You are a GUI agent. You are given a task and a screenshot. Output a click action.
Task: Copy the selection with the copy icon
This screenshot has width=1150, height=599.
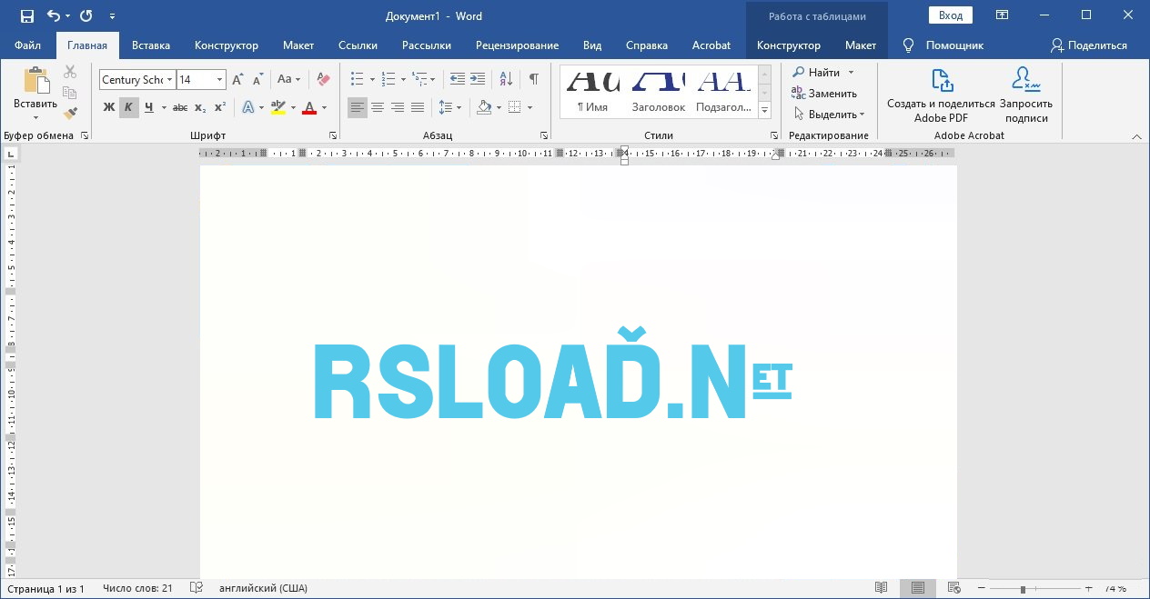70,93
